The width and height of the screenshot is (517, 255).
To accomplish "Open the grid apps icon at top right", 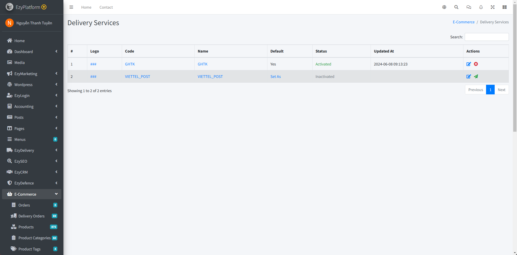I will 505,7.
